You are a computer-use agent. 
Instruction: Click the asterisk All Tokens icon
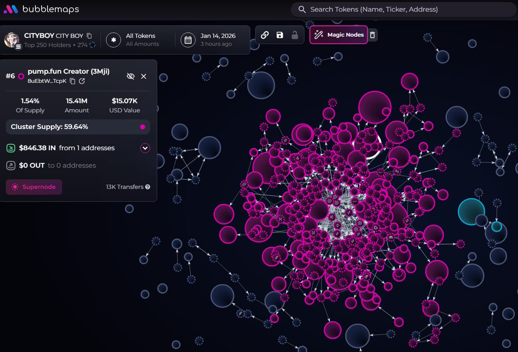(x=114, y=40)
